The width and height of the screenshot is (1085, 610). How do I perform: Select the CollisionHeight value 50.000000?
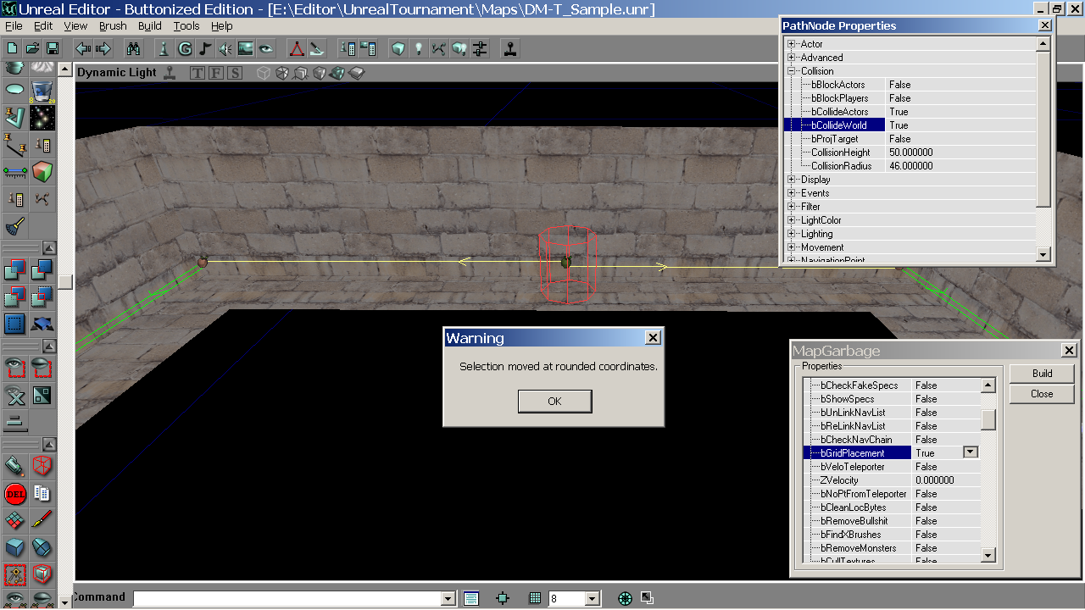[911, 152]
